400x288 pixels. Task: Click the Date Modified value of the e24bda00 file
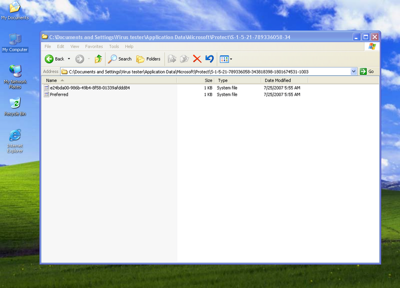[282, 88]
